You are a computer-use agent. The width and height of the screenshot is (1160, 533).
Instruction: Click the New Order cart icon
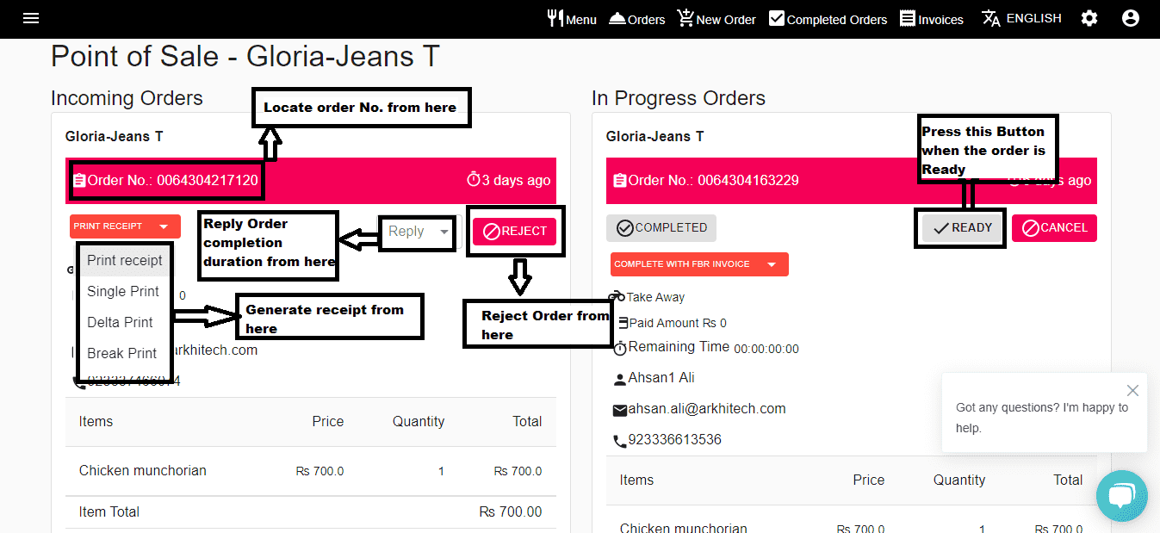point(685,18)
